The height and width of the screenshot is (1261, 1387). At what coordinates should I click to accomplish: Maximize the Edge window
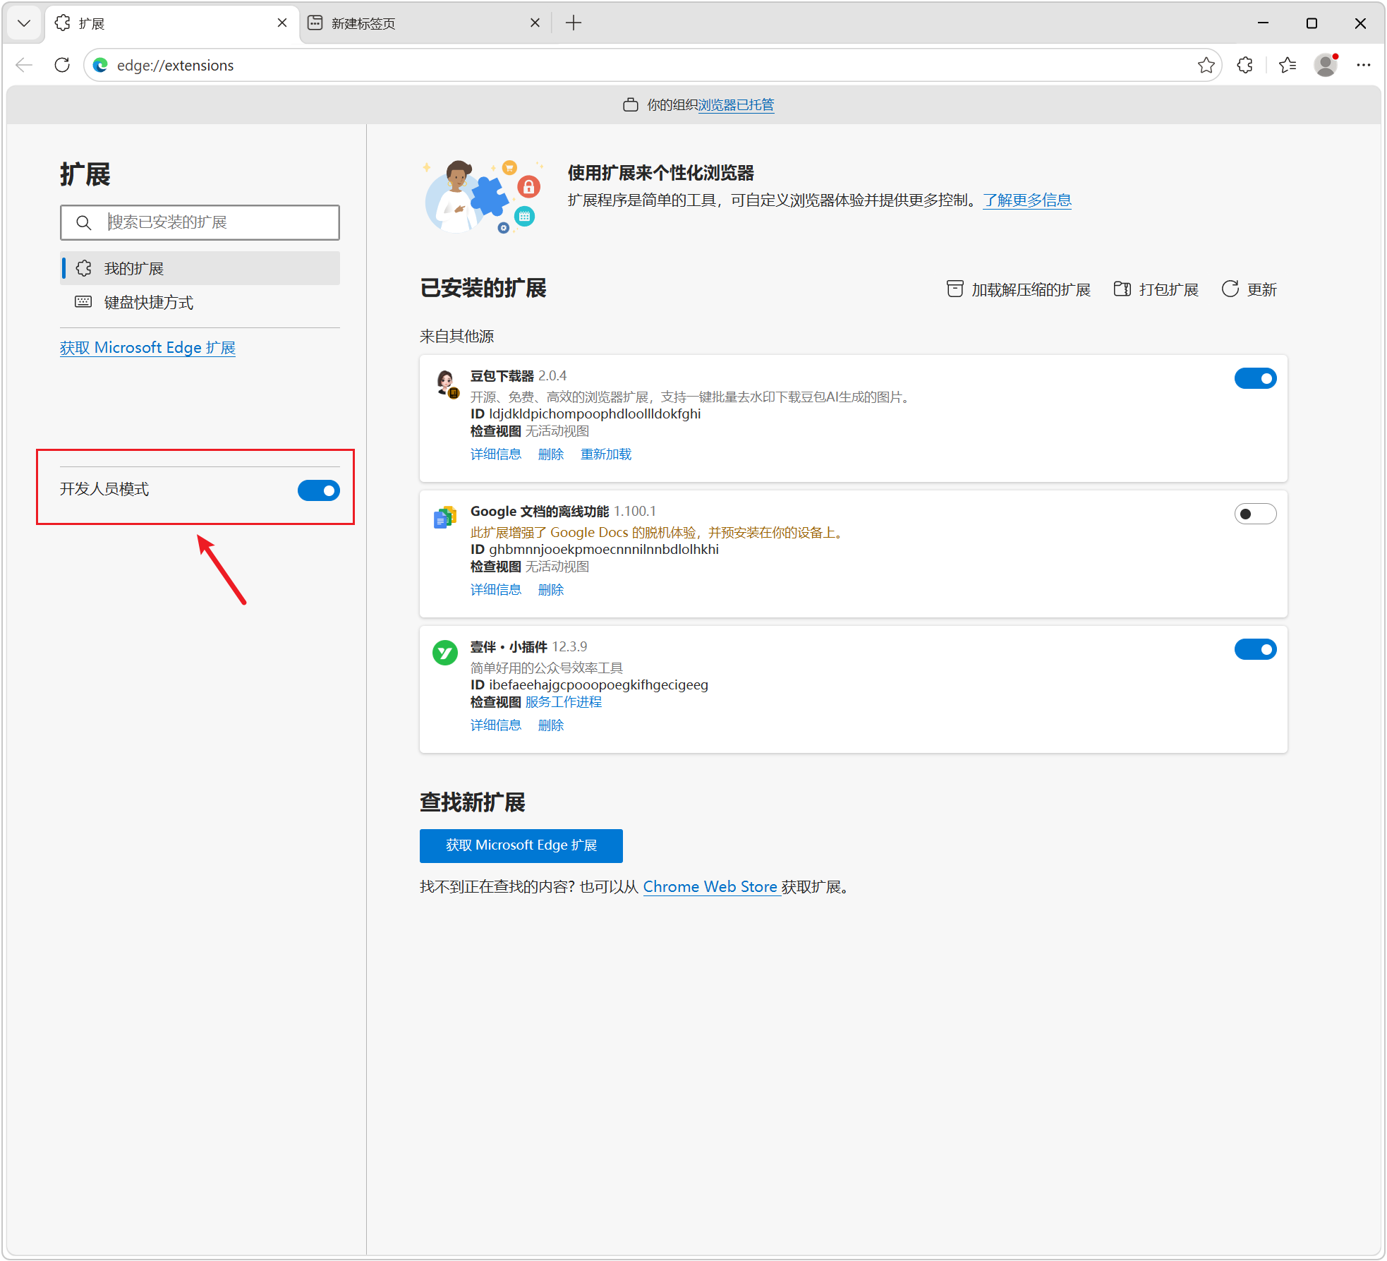(1312, 23)
